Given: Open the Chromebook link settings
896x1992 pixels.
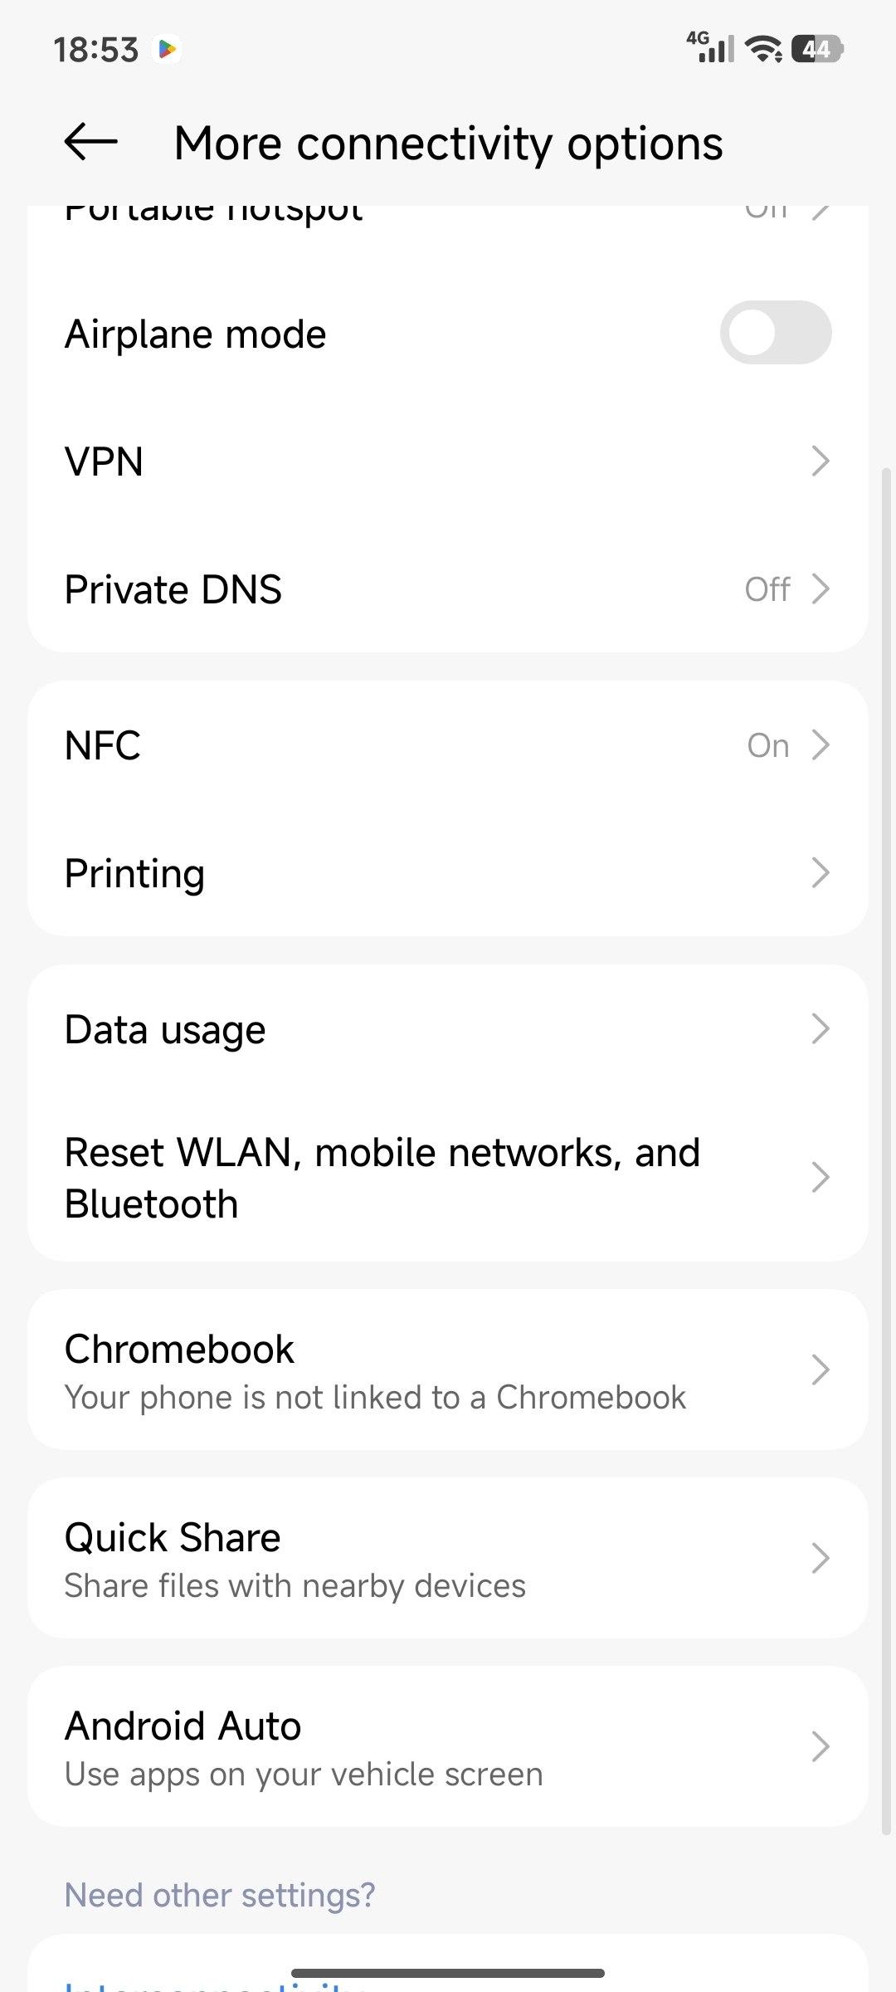Looking at the screenshot, I should (x=448, y=1370).
